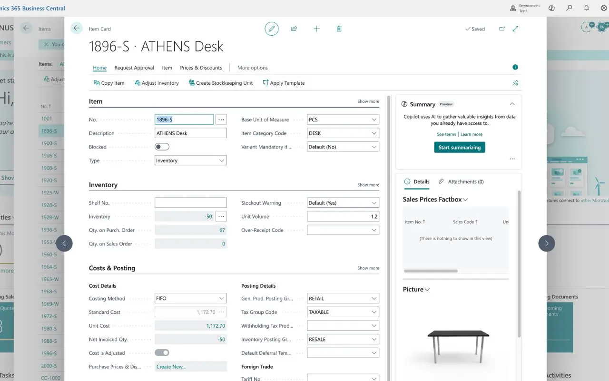
Task: Open the Stockout Warning dropdown
Action: pyautogui.click(x=343, y=203)
